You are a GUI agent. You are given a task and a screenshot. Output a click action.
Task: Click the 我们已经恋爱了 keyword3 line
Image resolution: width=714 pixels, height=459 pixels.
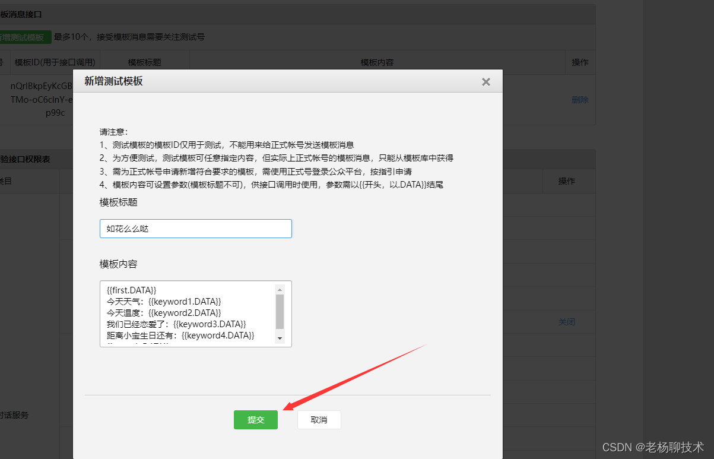point(176,324)
